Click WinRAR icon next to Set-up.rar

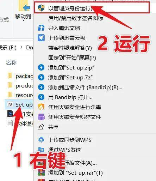pos(41,173)
